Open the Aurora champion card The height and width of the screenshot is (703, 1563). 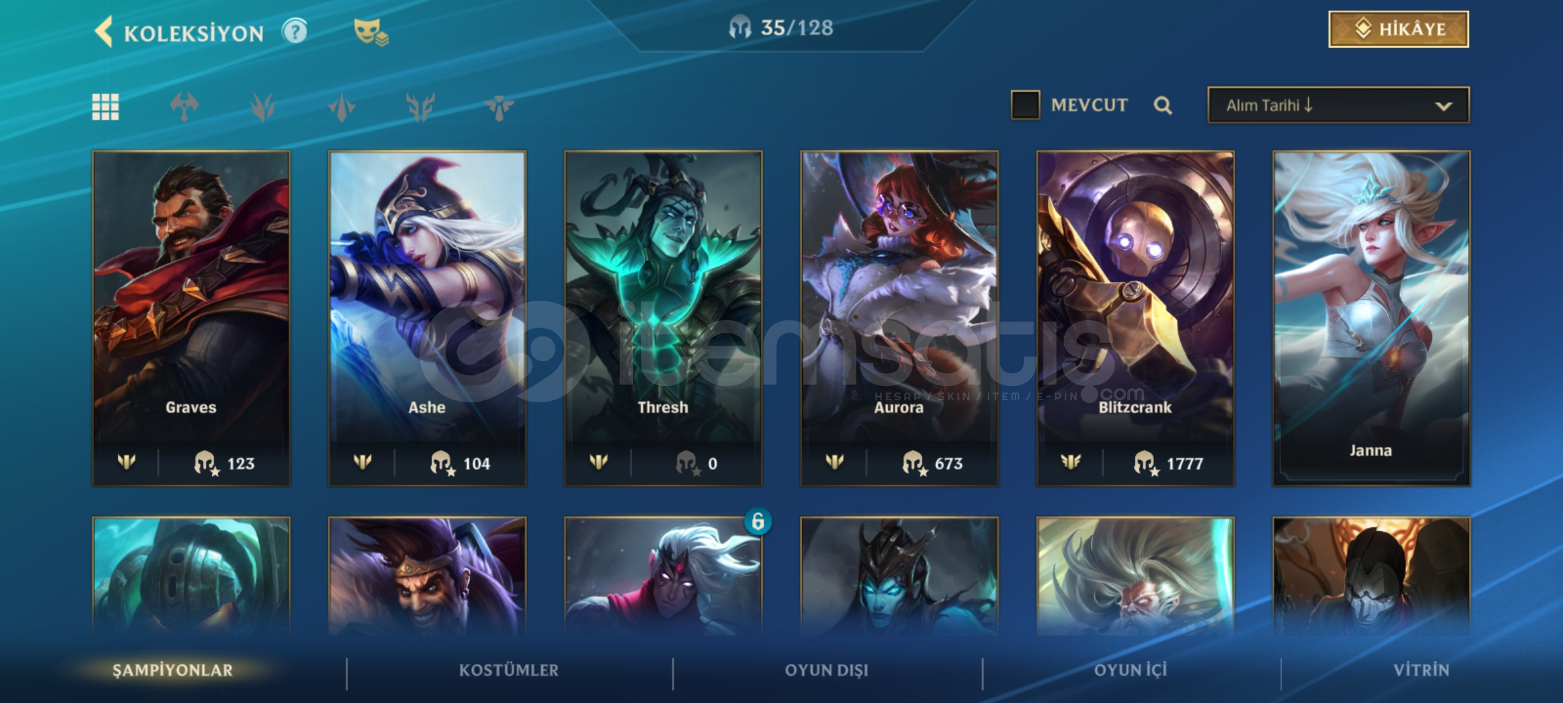pos(899,318)
